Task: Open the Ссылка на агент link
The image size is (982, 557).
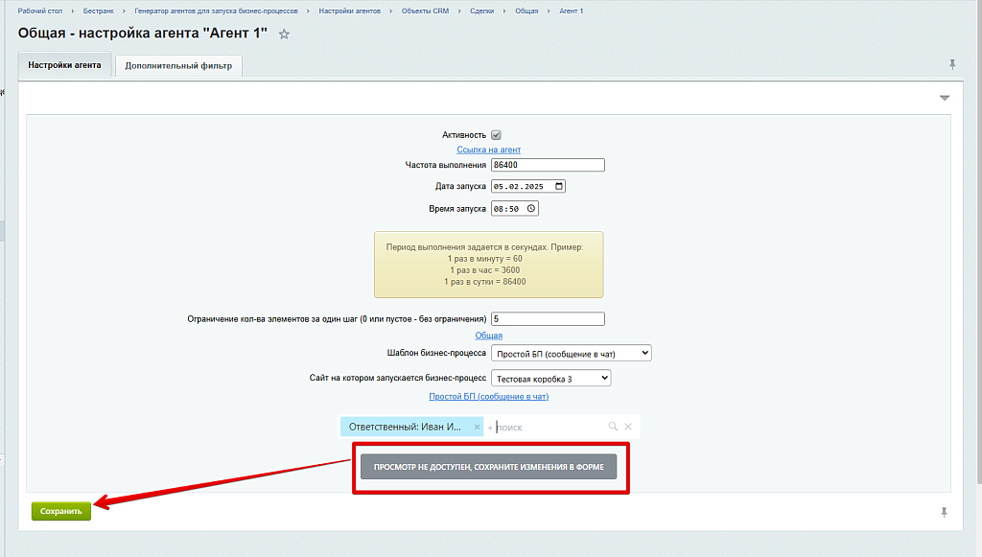Action: [x=488, y=150]
